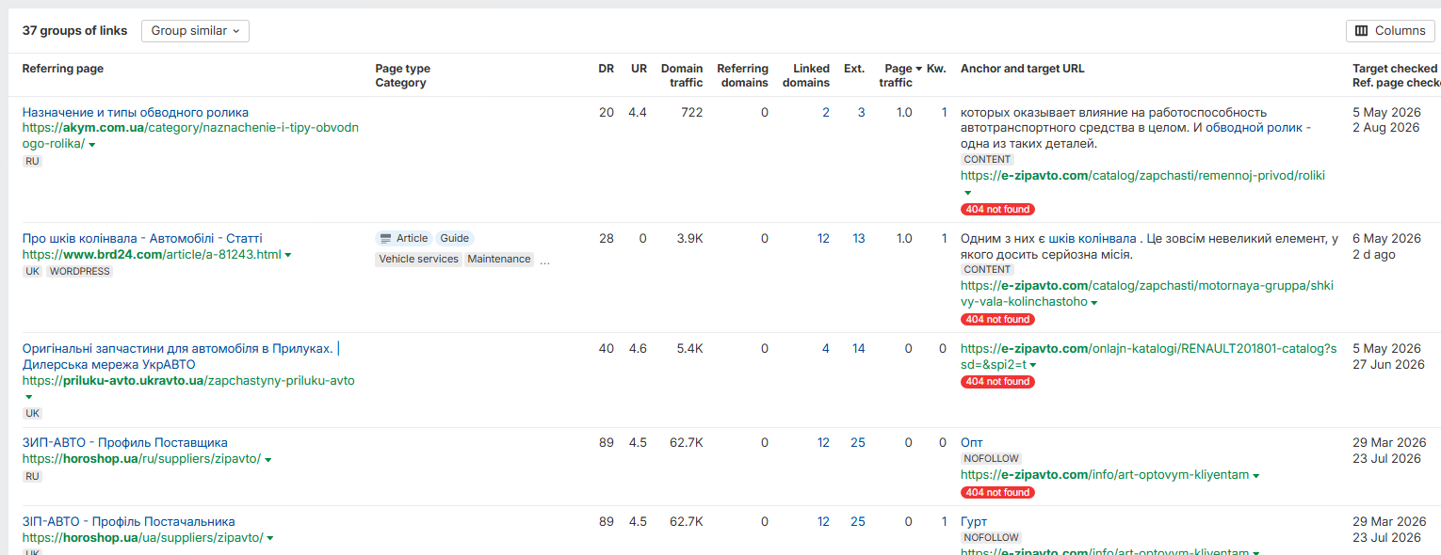Click linked domains 12 in Профіль Постачальника row
Image resolution: width=1441 pixels, height=555 pixels.
tap(823, 521)
